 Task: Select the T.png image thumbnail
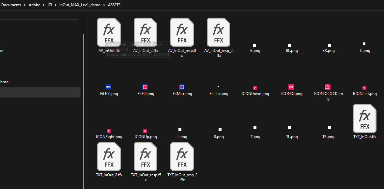(255, 128)
